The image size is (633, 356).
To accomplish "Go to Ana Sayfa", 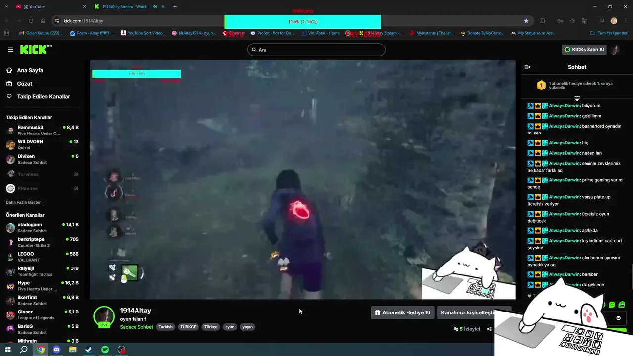I will coord(30,70).
